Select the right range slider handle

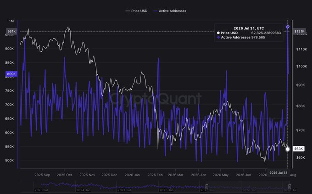click(290, 187)
